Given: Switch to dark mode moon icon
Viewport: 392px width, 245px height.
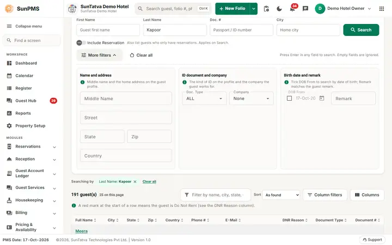Looking at the screenshot, I should (x=279, y=9).
